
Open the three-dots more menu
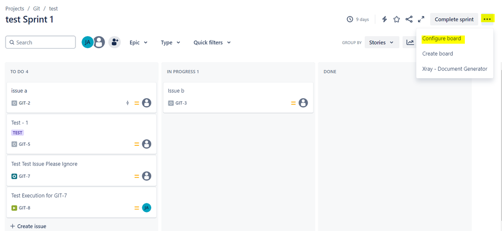click(x=487, y=20)
